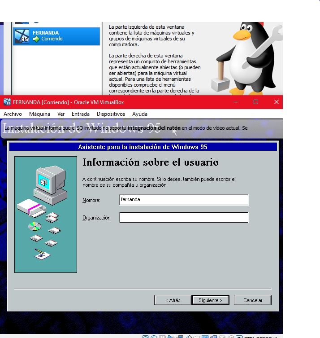The width and height of the screenshot is (320, 338).
Task: Continue with the Siguiente button
Action: [x=210, y=300]
